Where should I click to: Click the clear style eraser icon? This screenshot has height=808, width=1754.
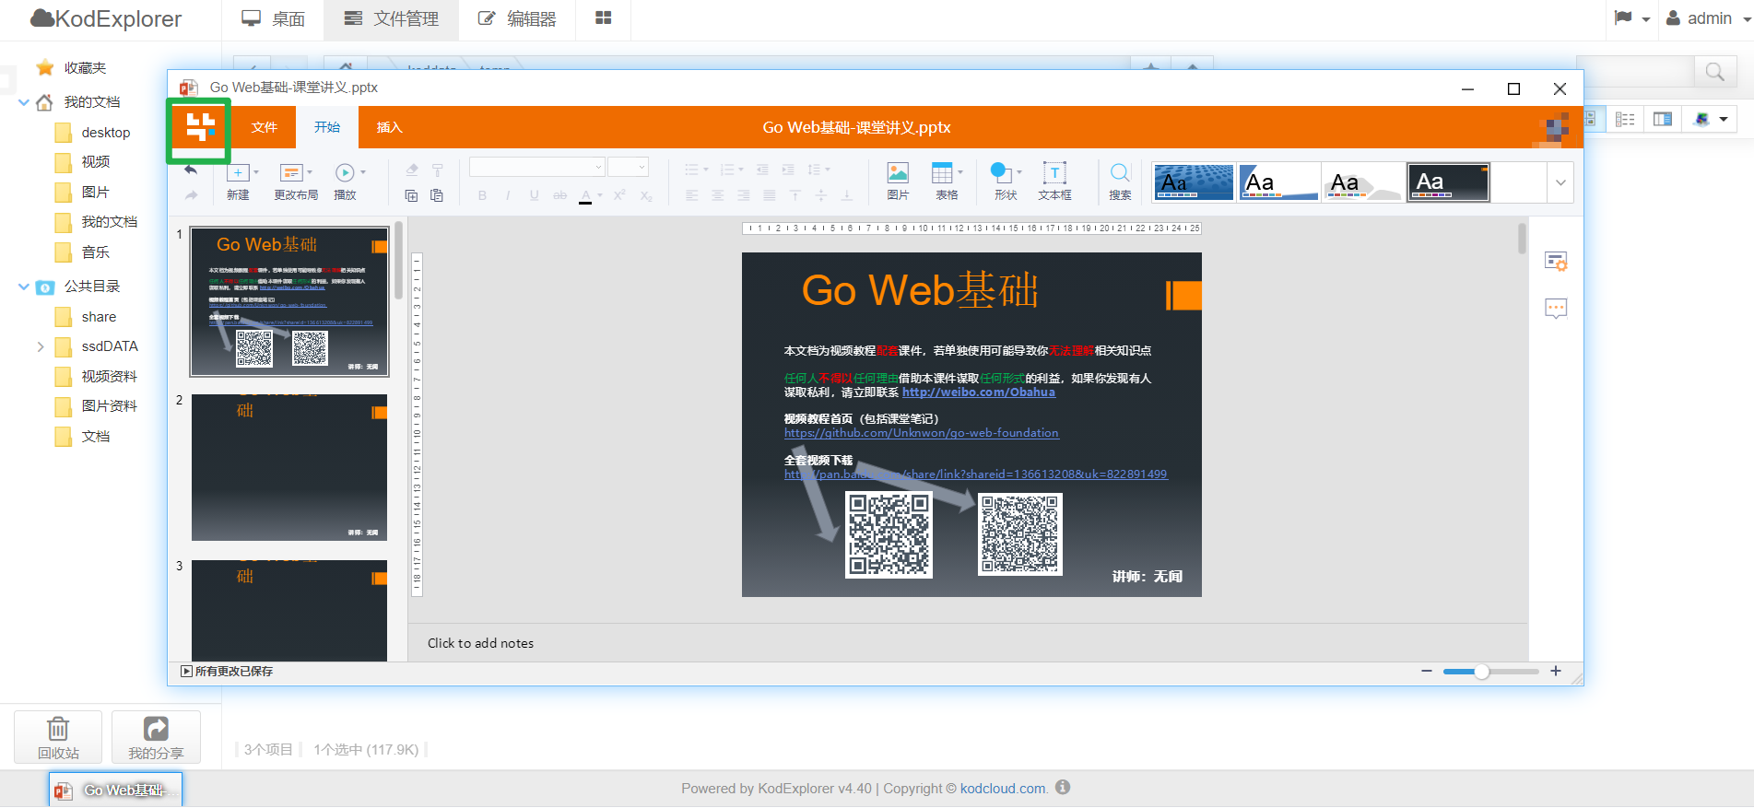point(412,170)
